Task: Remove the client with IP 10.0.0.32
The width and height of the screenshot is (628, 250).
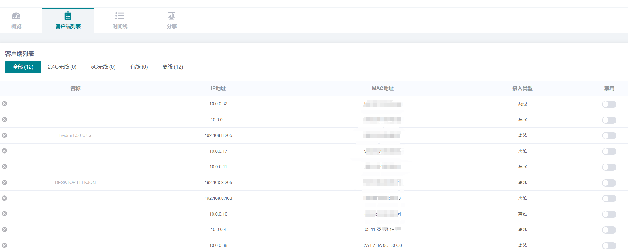Action: [4, 104]
